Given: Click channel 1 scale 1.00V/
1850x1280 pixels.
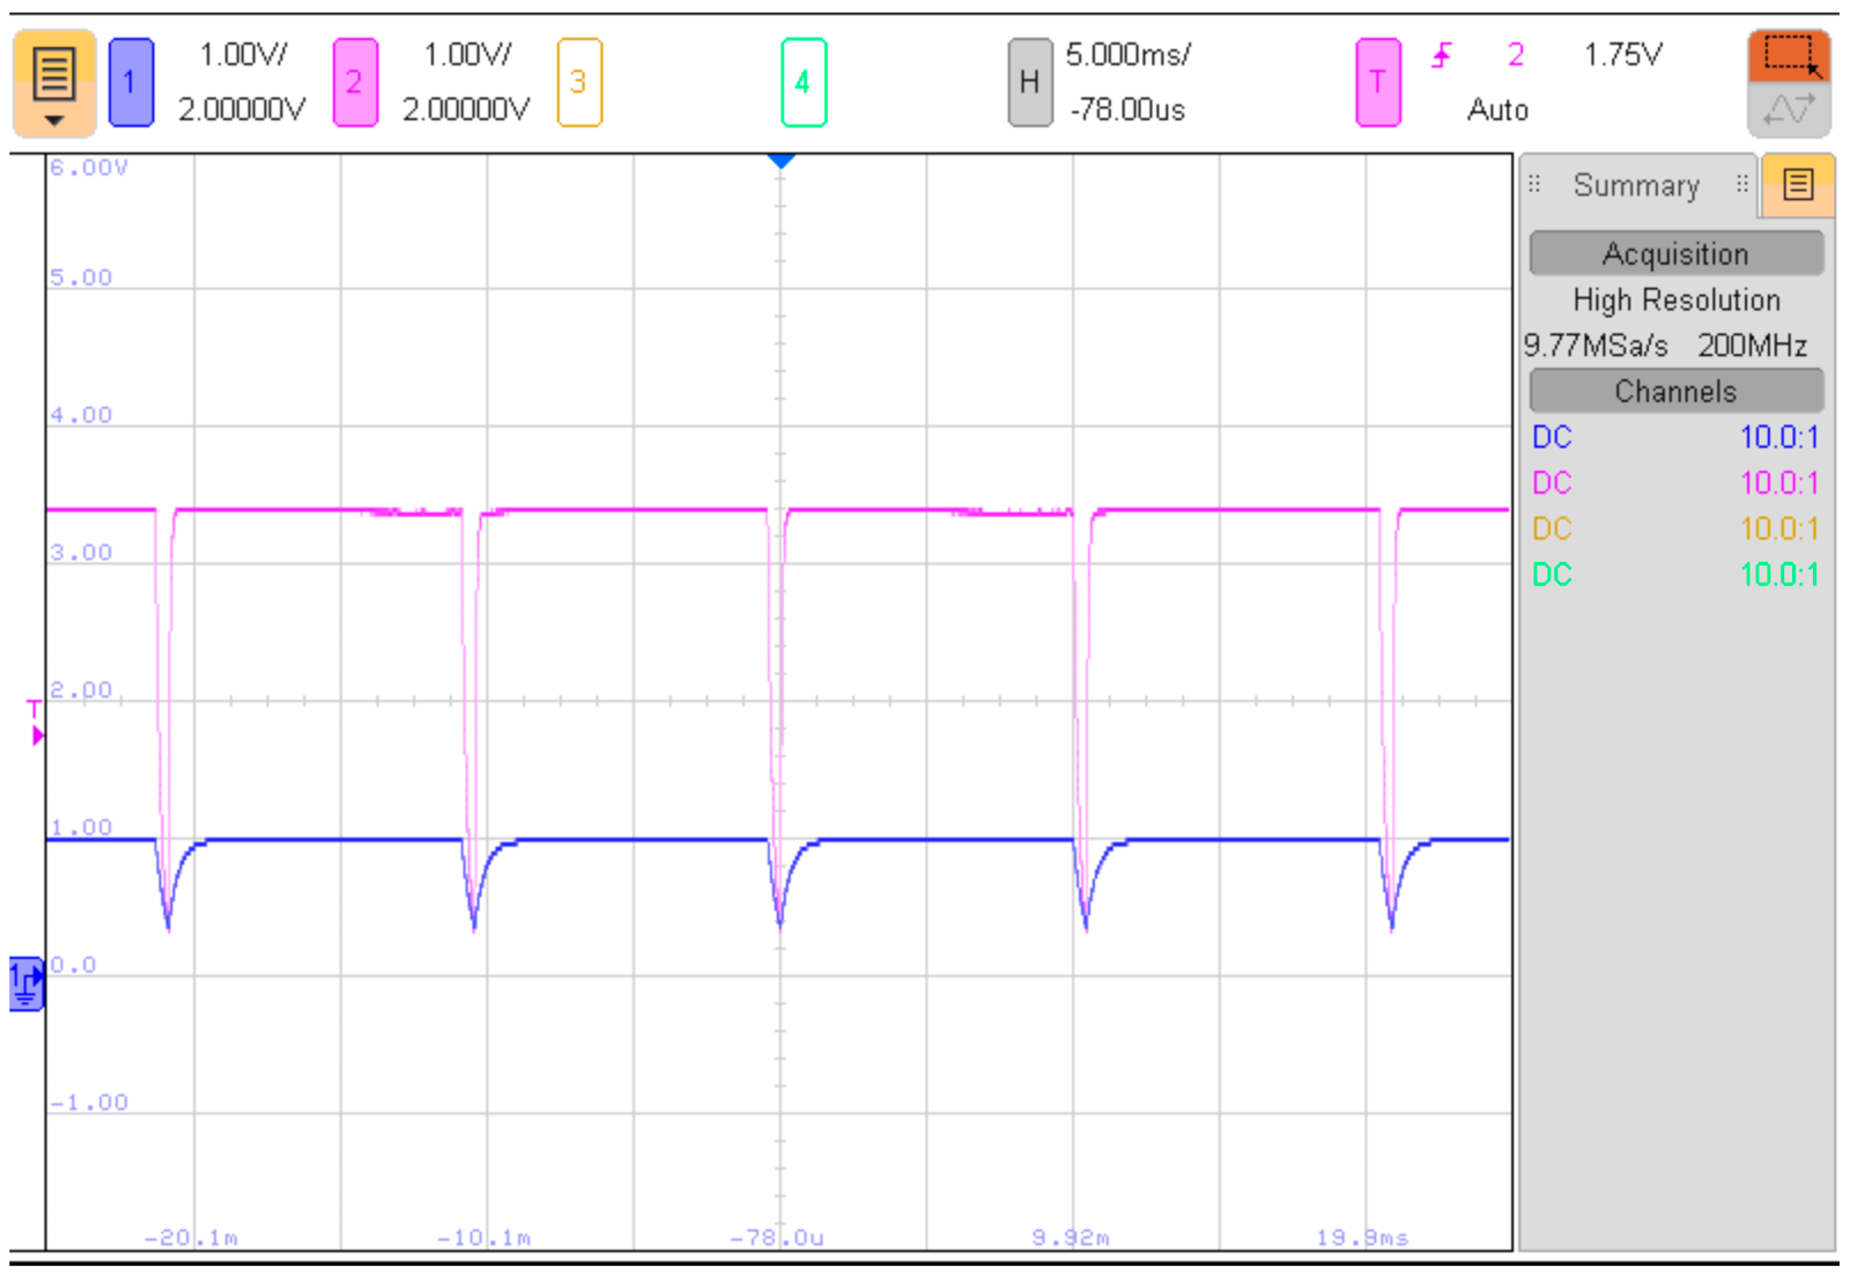Looking at the screenshot, I should click(243, 56).
